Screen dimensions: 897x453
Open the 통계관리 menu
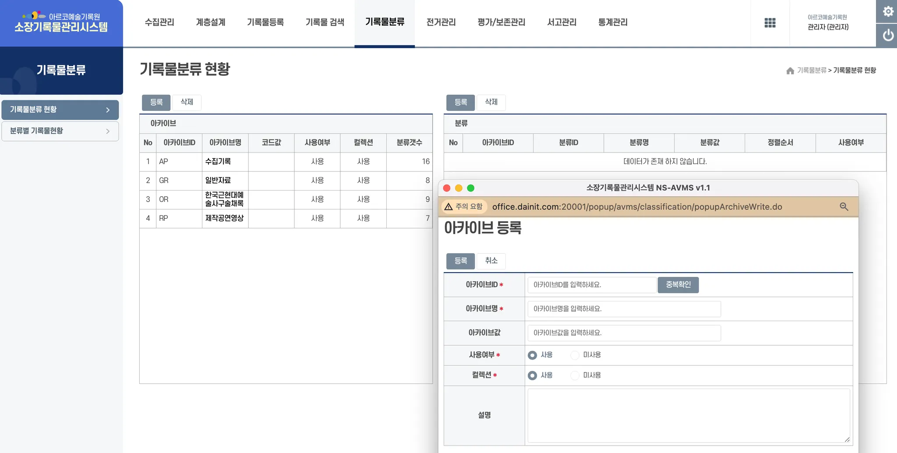(613, 22)
